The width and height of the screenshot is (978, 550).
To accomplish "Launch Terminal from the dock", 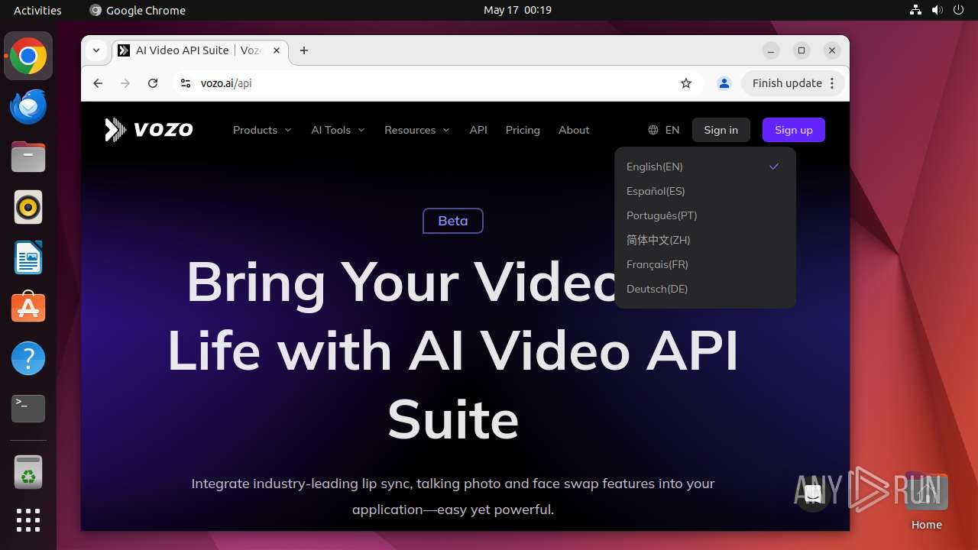I will click(x=28, y=409).
